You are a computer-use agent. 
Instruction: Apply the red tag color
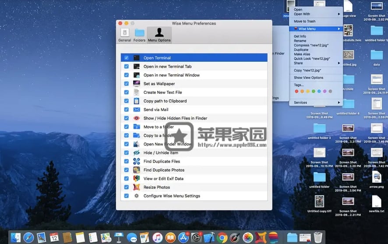point(296,91)
